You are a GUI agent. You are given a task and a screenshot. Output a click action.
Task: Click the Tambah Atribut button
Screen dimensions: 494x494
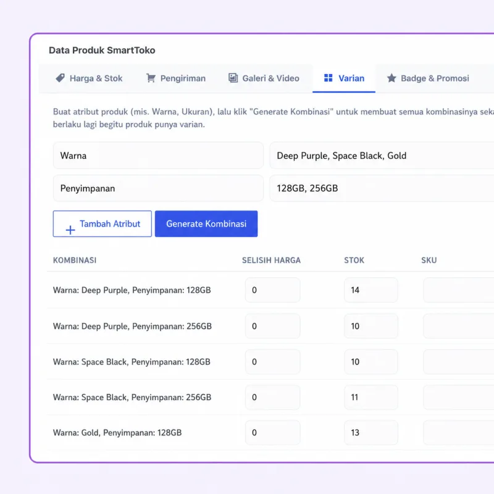(x=102, y=224)
